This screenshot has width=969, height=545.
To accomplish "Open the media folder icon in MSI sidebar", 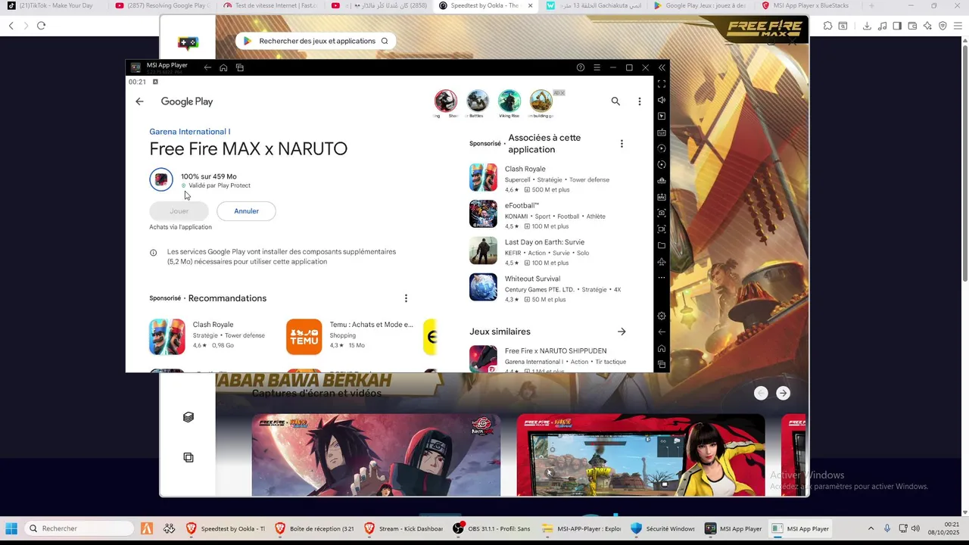I will click(x=662, y=245).
